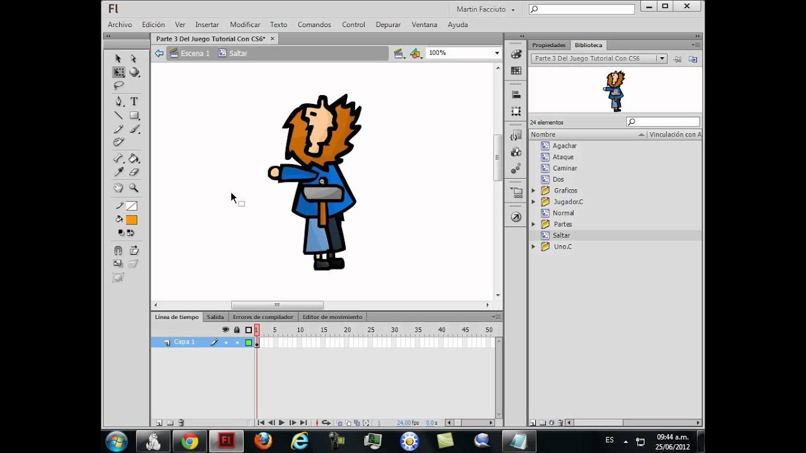Switch to the Salida tab
The height and width of the screenshot is (453, 806).
(x=215, y=317)
